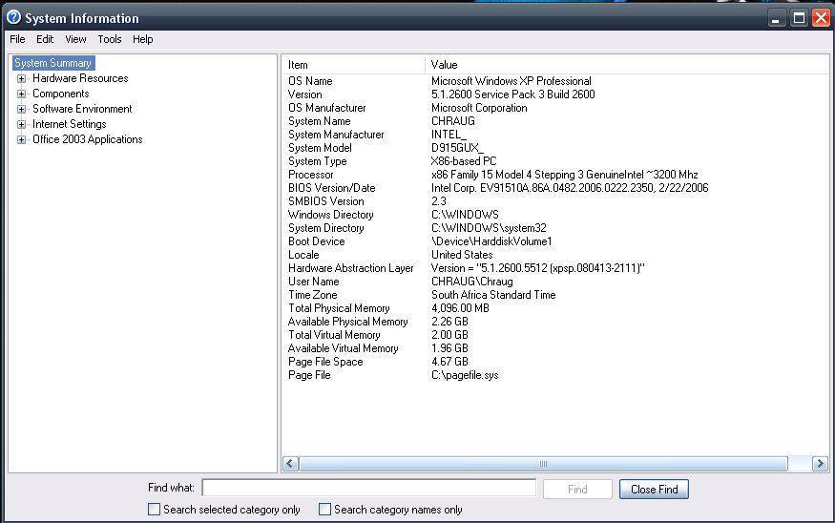Click the CHRAUG\Chraug value

tap(472, 282)
